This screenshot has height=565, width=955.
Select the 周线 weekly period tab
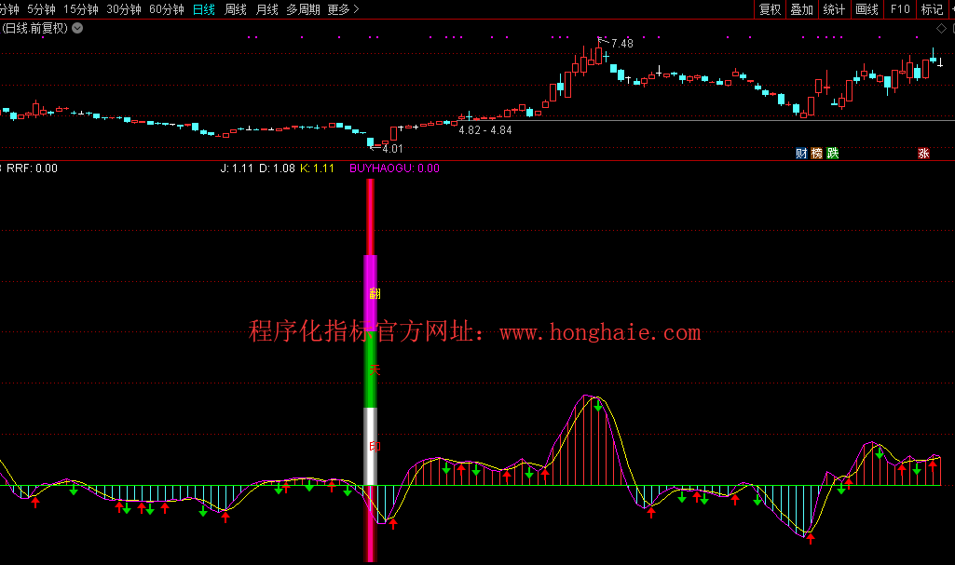click(236, 9)
